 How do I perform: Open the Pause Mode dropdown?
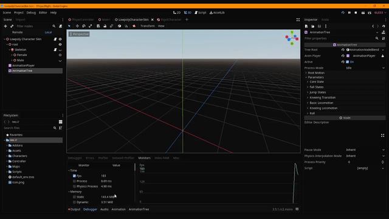click(365, 150)
